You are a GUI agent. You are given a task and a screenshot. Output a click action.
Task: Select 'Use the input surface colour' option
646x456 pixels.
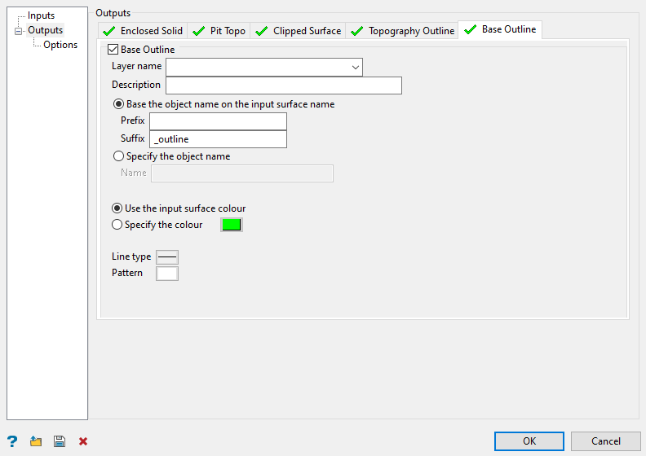tap(117, 208)
